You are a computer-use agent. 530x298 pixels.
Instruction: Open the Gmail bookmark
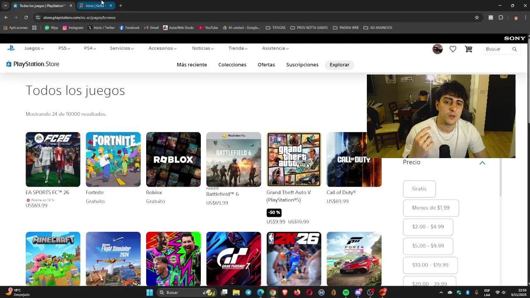coord(151,28)
